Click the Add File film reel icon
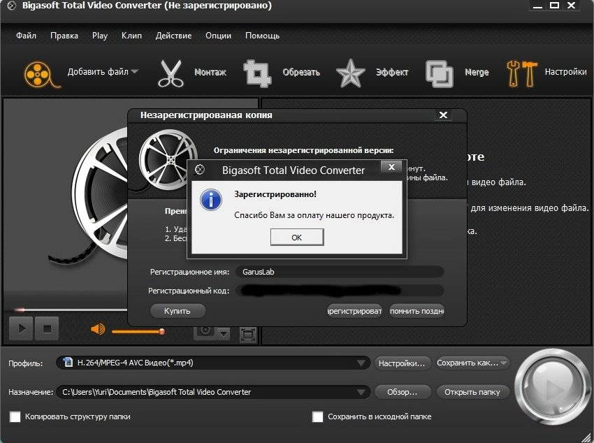This screenshot has width=594, height=443. pyautogui.click(x=42, y=74)
